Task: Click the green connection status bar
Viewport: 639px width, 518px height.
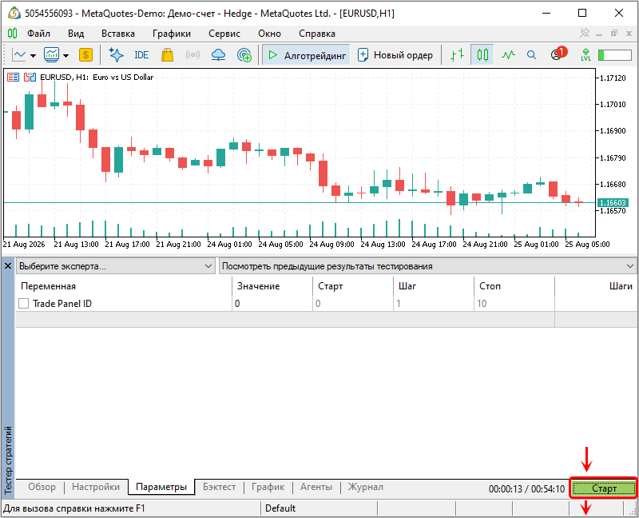Action: click(615, 54)
